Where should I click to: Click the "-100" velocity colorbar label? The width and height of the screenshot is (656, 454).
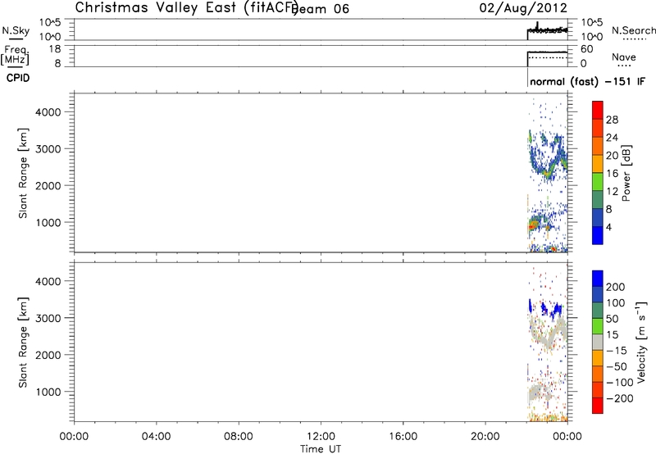pyautogui.click(x=619, y=383)
